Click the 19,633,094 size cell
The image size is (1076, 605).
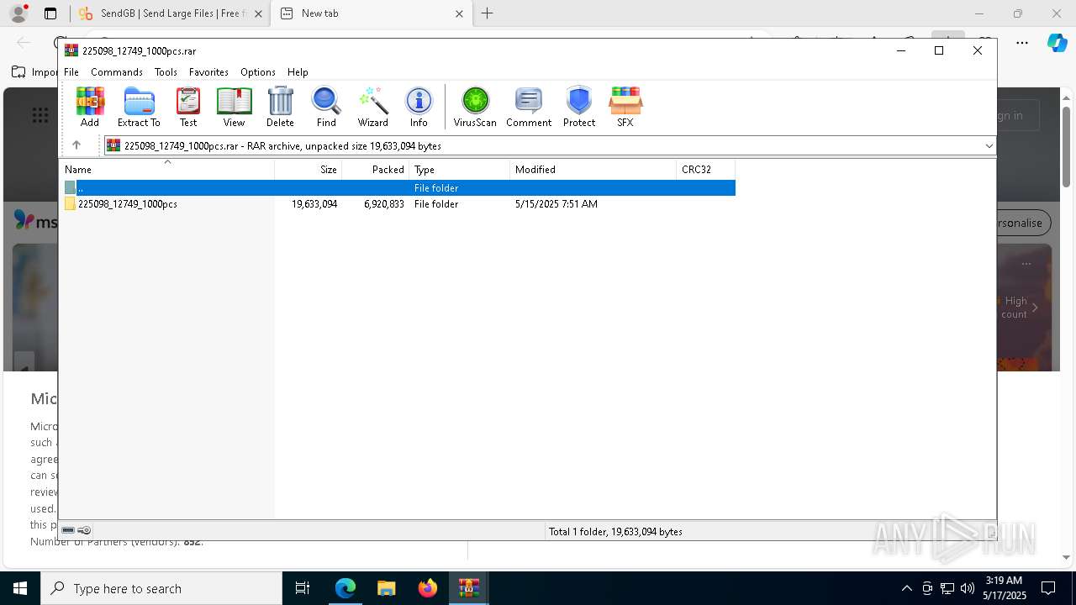(314, 204)
